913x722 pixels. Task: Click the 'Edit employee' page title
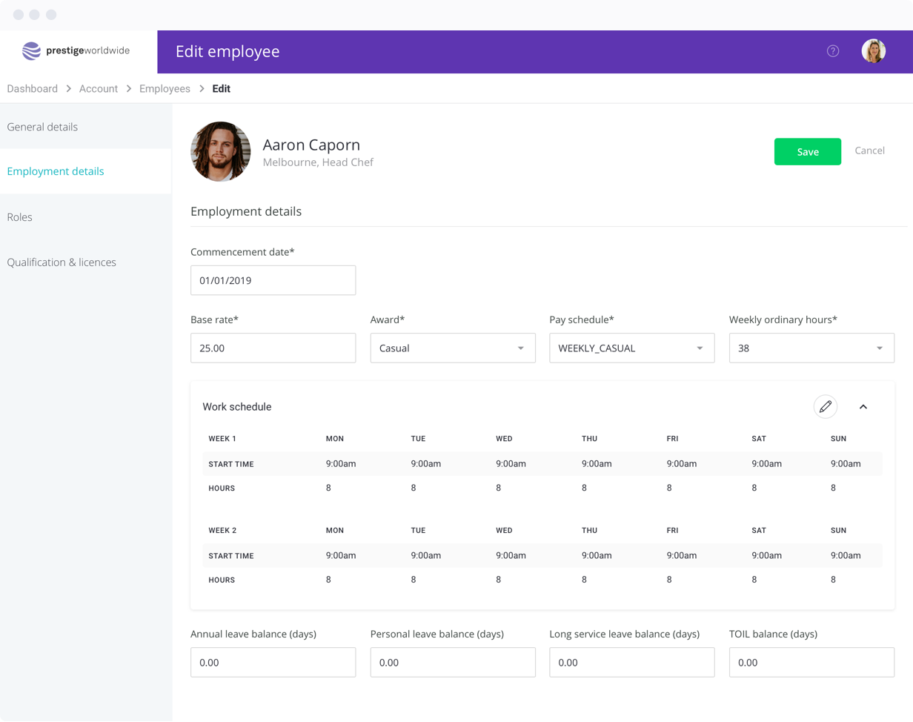click(228, 51)
